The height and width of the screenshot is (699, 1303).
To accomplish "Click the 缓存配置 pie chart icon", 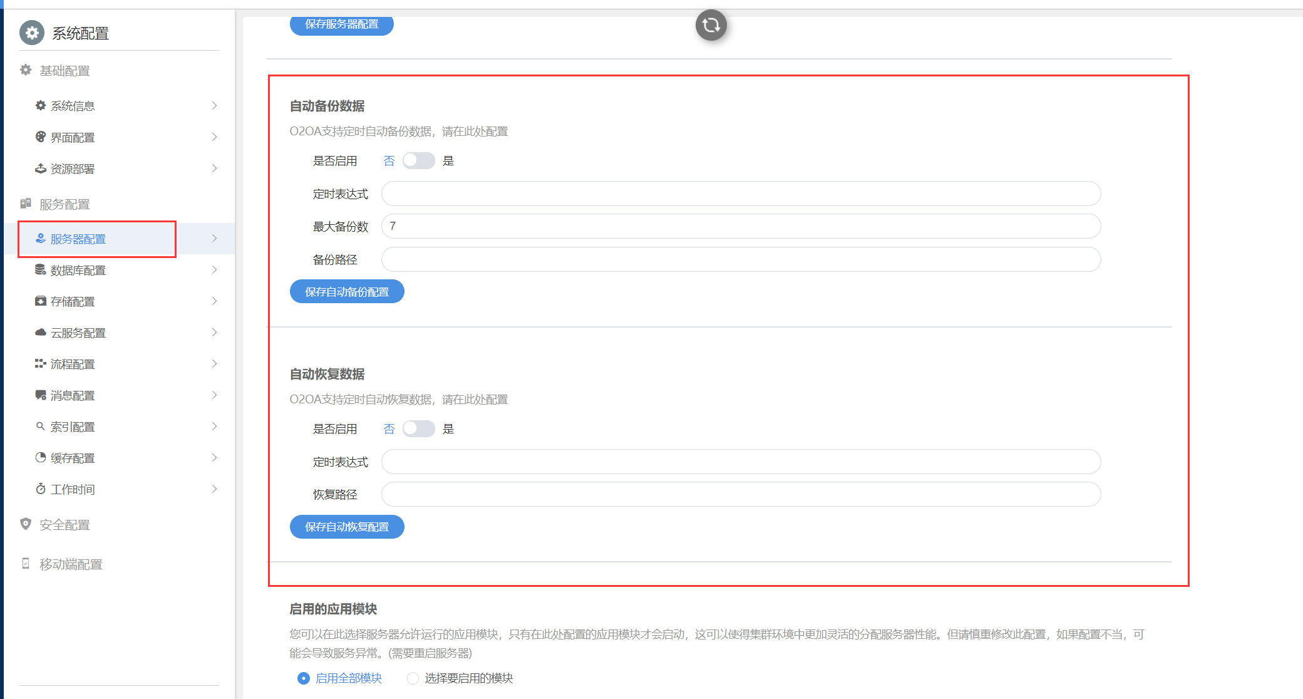I will pos(41,457).
